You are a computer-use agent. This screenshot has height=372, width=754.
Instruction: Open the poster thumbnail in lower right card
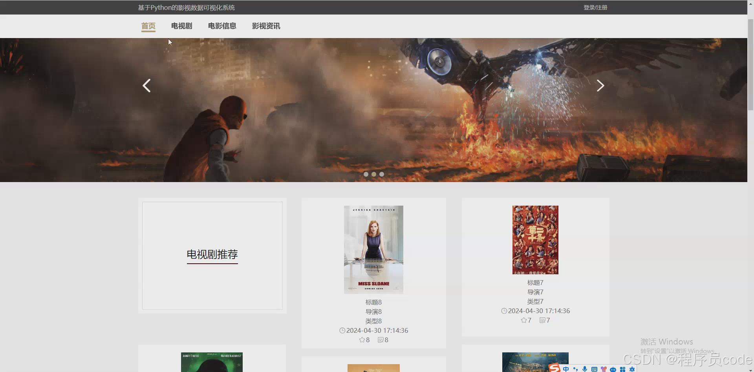535,362
